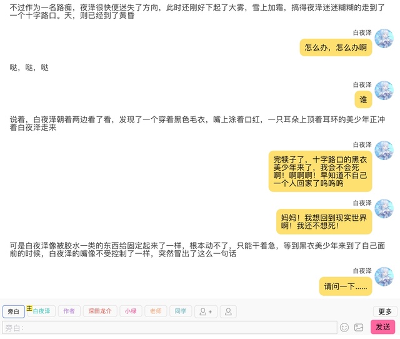Focus the 旁白 message input field

[170, 328]
